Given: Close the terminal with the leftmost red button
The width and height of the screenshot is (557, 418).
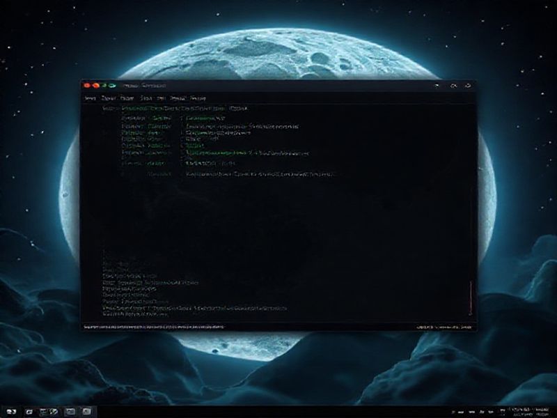Looking at the screenshot, I should click(86, 85).
